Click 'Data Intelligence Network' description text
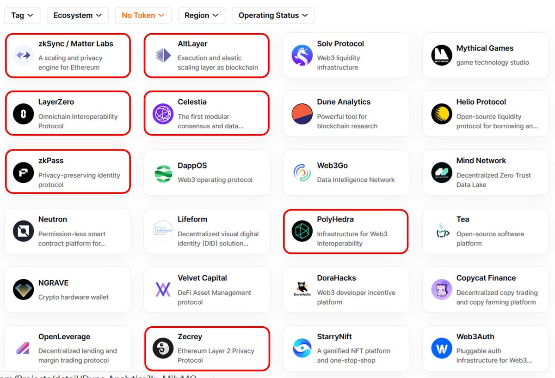555x378 pixels. (356, 180)
